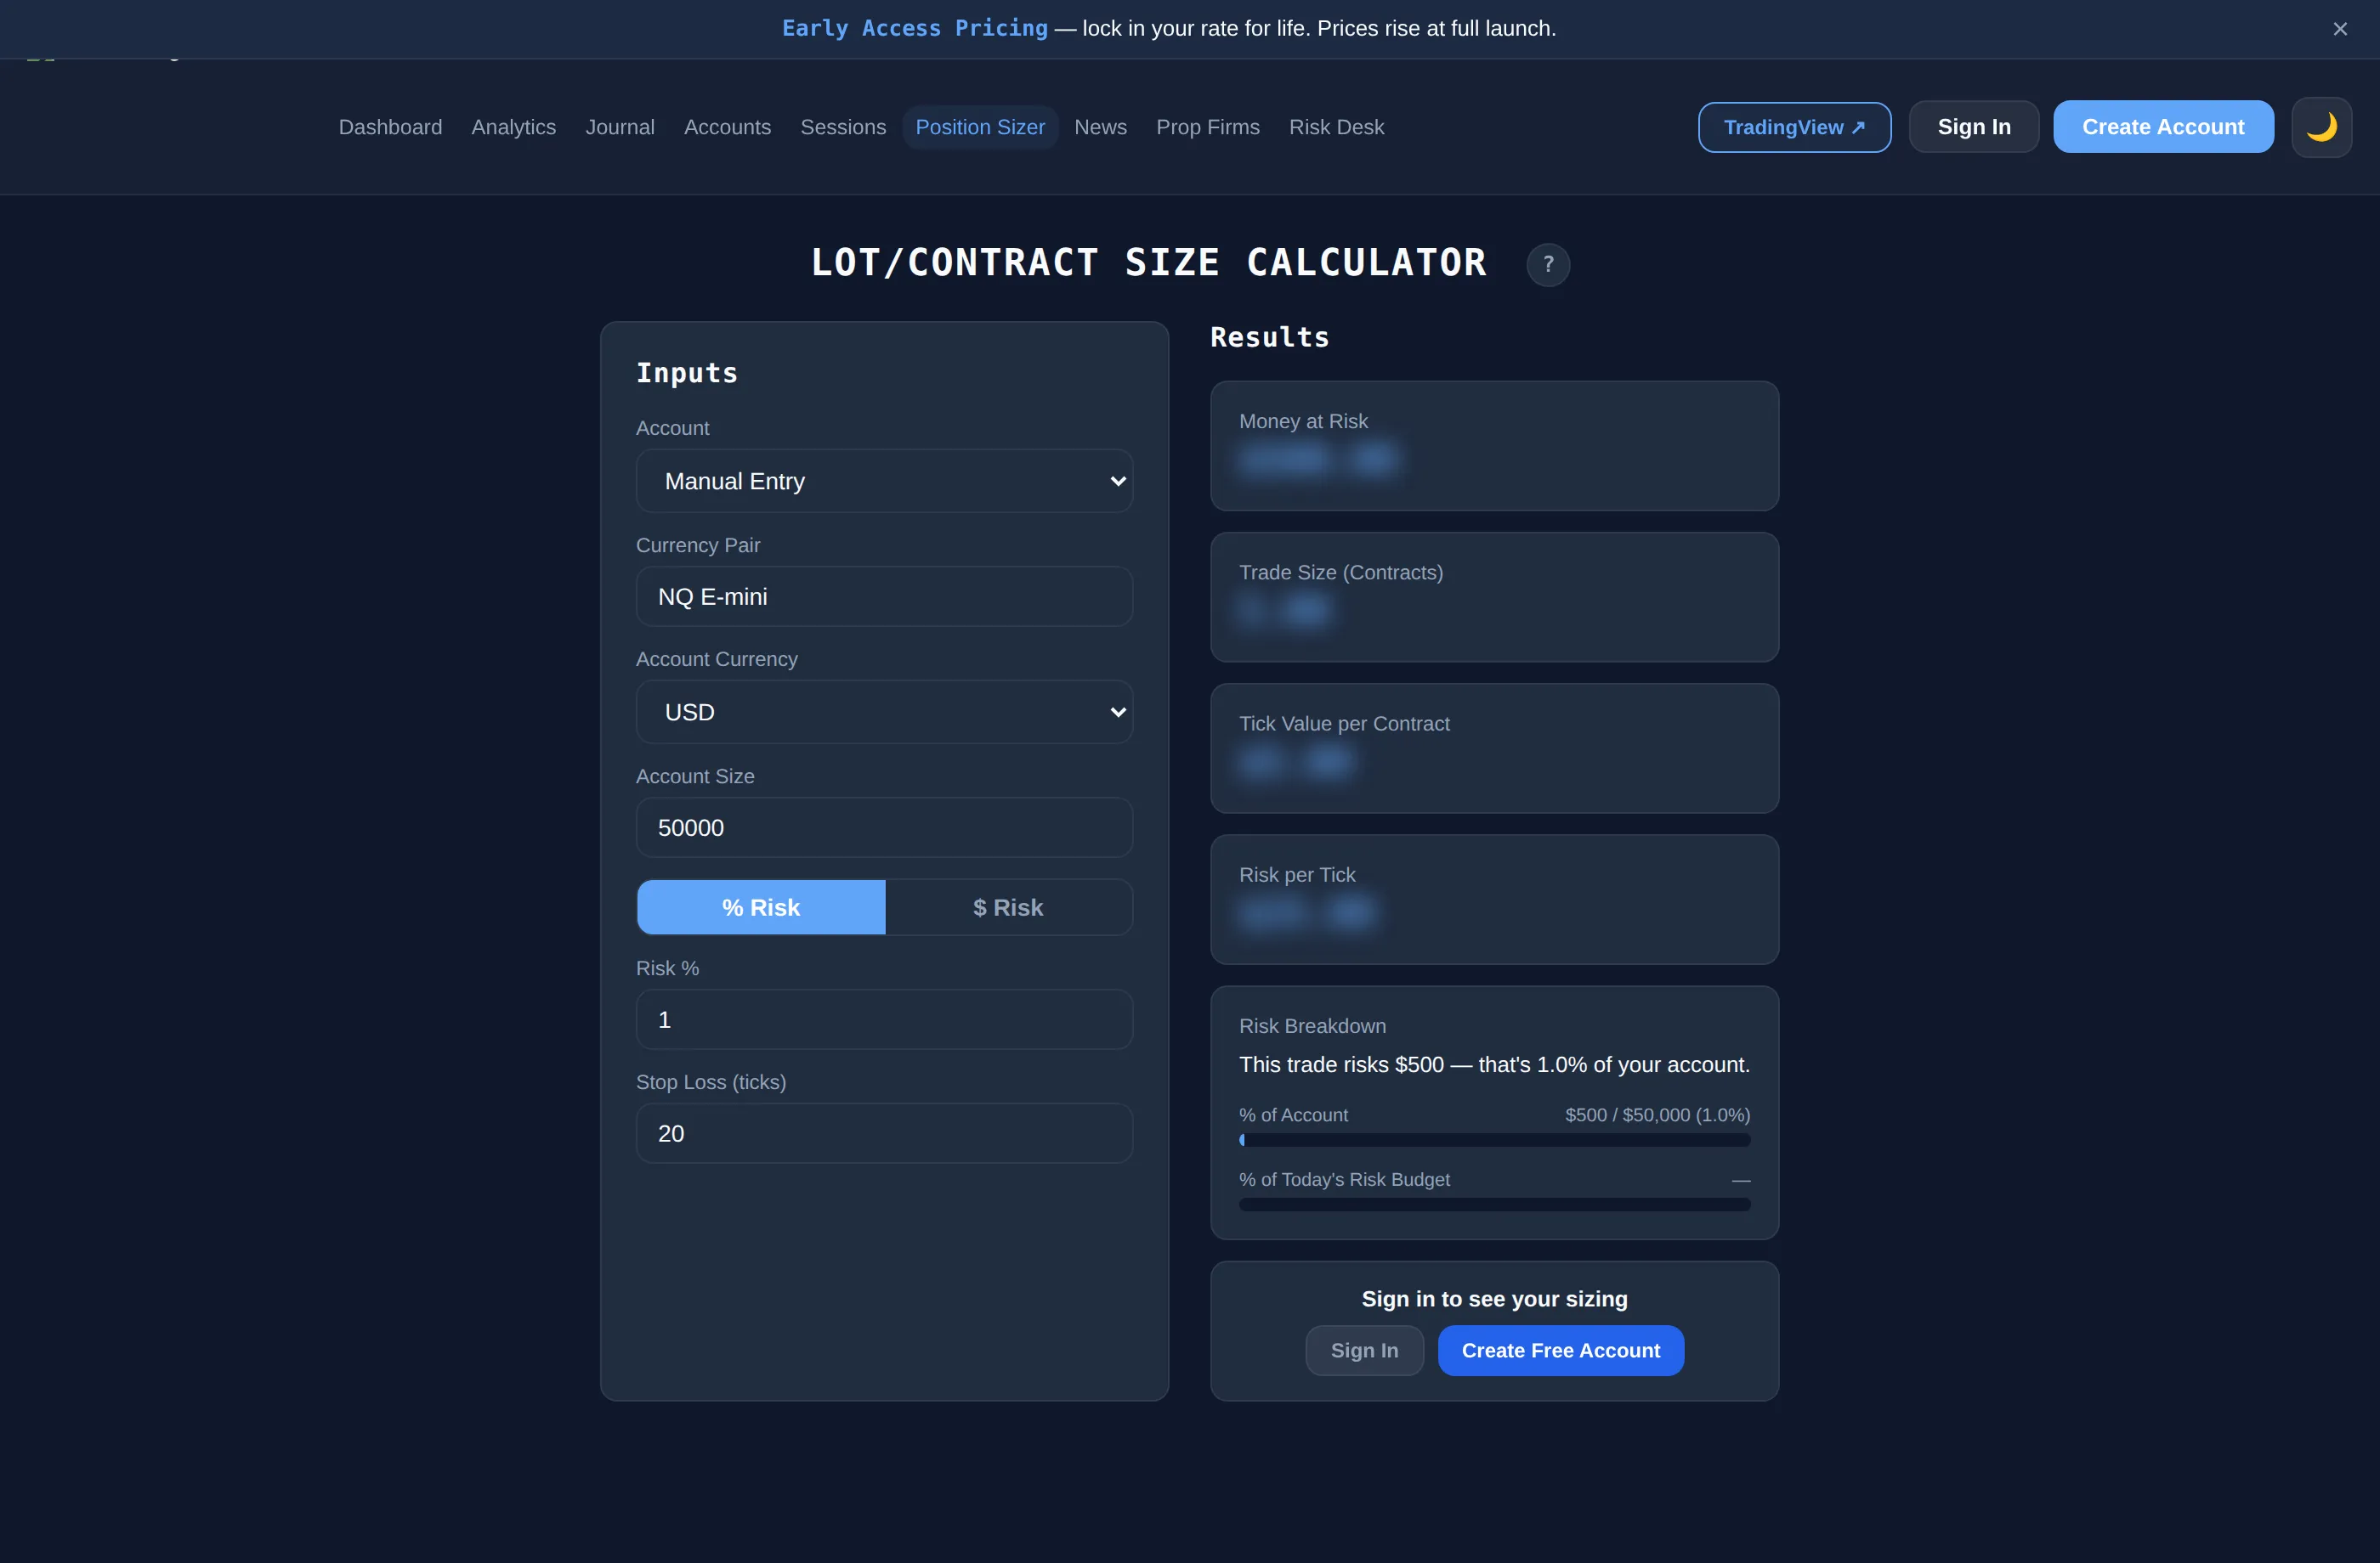Expand the Account Manual Entry dropdown

(884, 481)
